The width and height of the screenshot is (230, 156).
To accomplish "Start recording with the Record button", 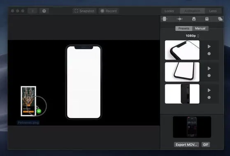I will coord(109,11).
